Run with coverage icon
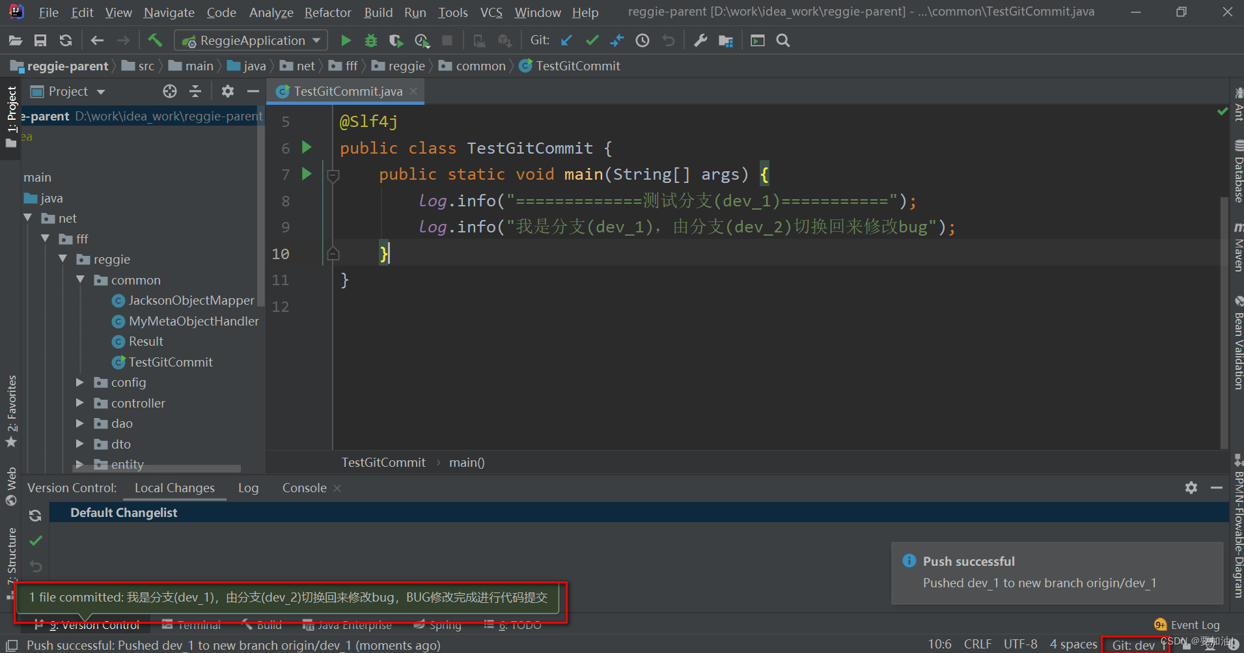Screen dimensions: 1244x653 396,40
